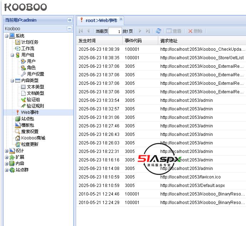Collapse the 用户组 tree node

click(x=12, y=55)
